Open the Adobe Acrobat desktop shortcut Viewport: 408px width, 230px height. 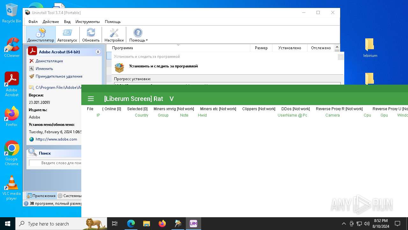12,84
